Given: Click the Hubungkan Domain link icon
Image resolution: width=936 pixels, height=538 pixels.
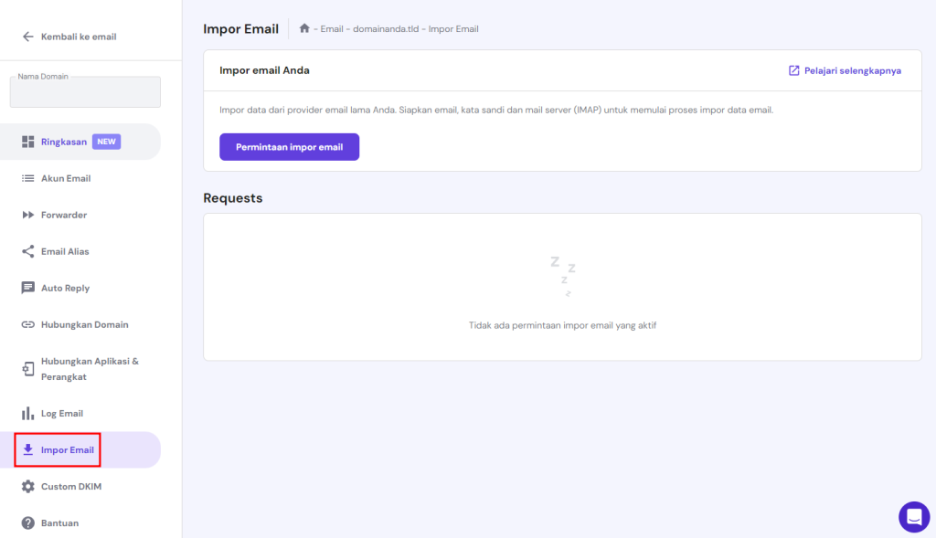Looking at the screenshot, I should pyautogui.click(x=27, y=323).
